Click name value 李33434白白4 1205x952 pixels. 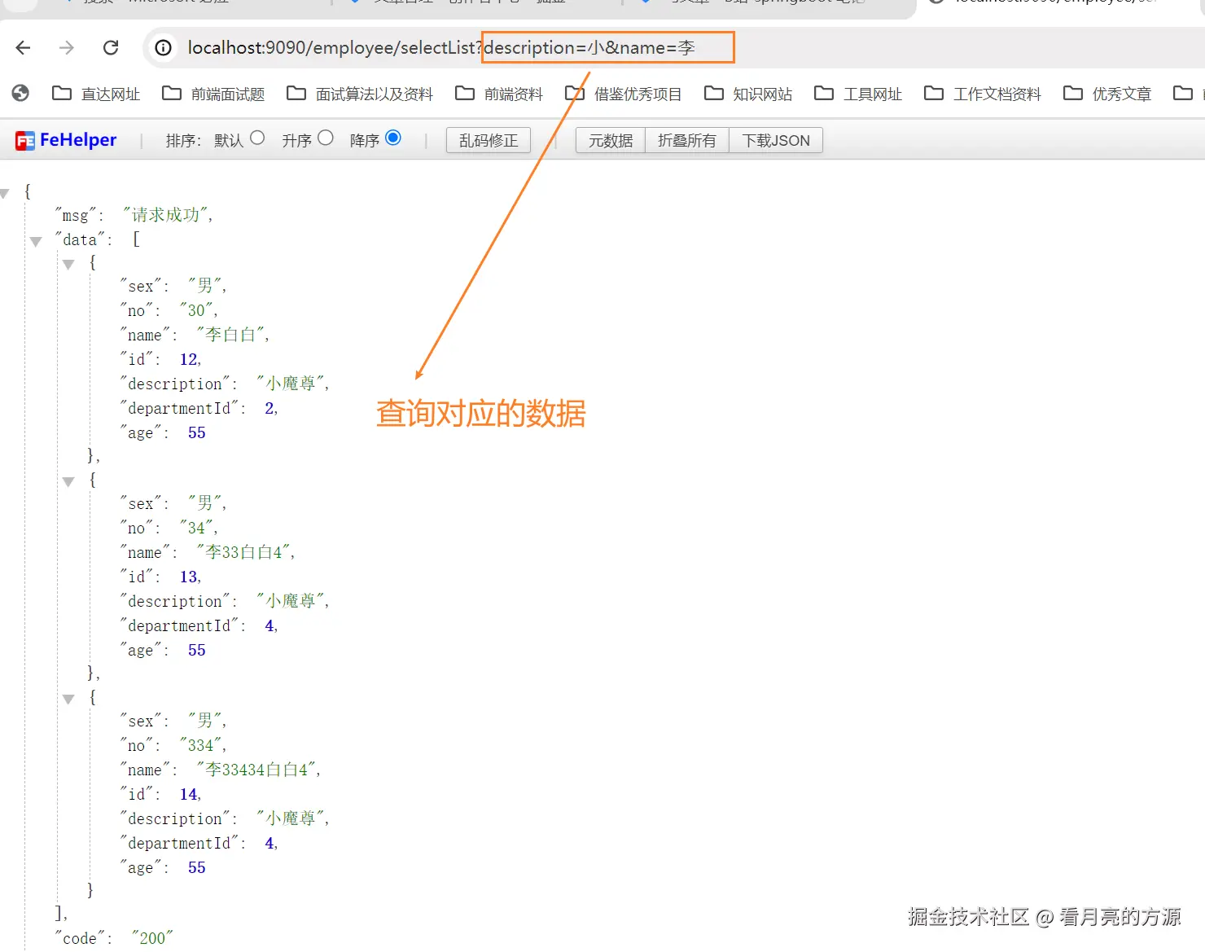pos(257,770)
